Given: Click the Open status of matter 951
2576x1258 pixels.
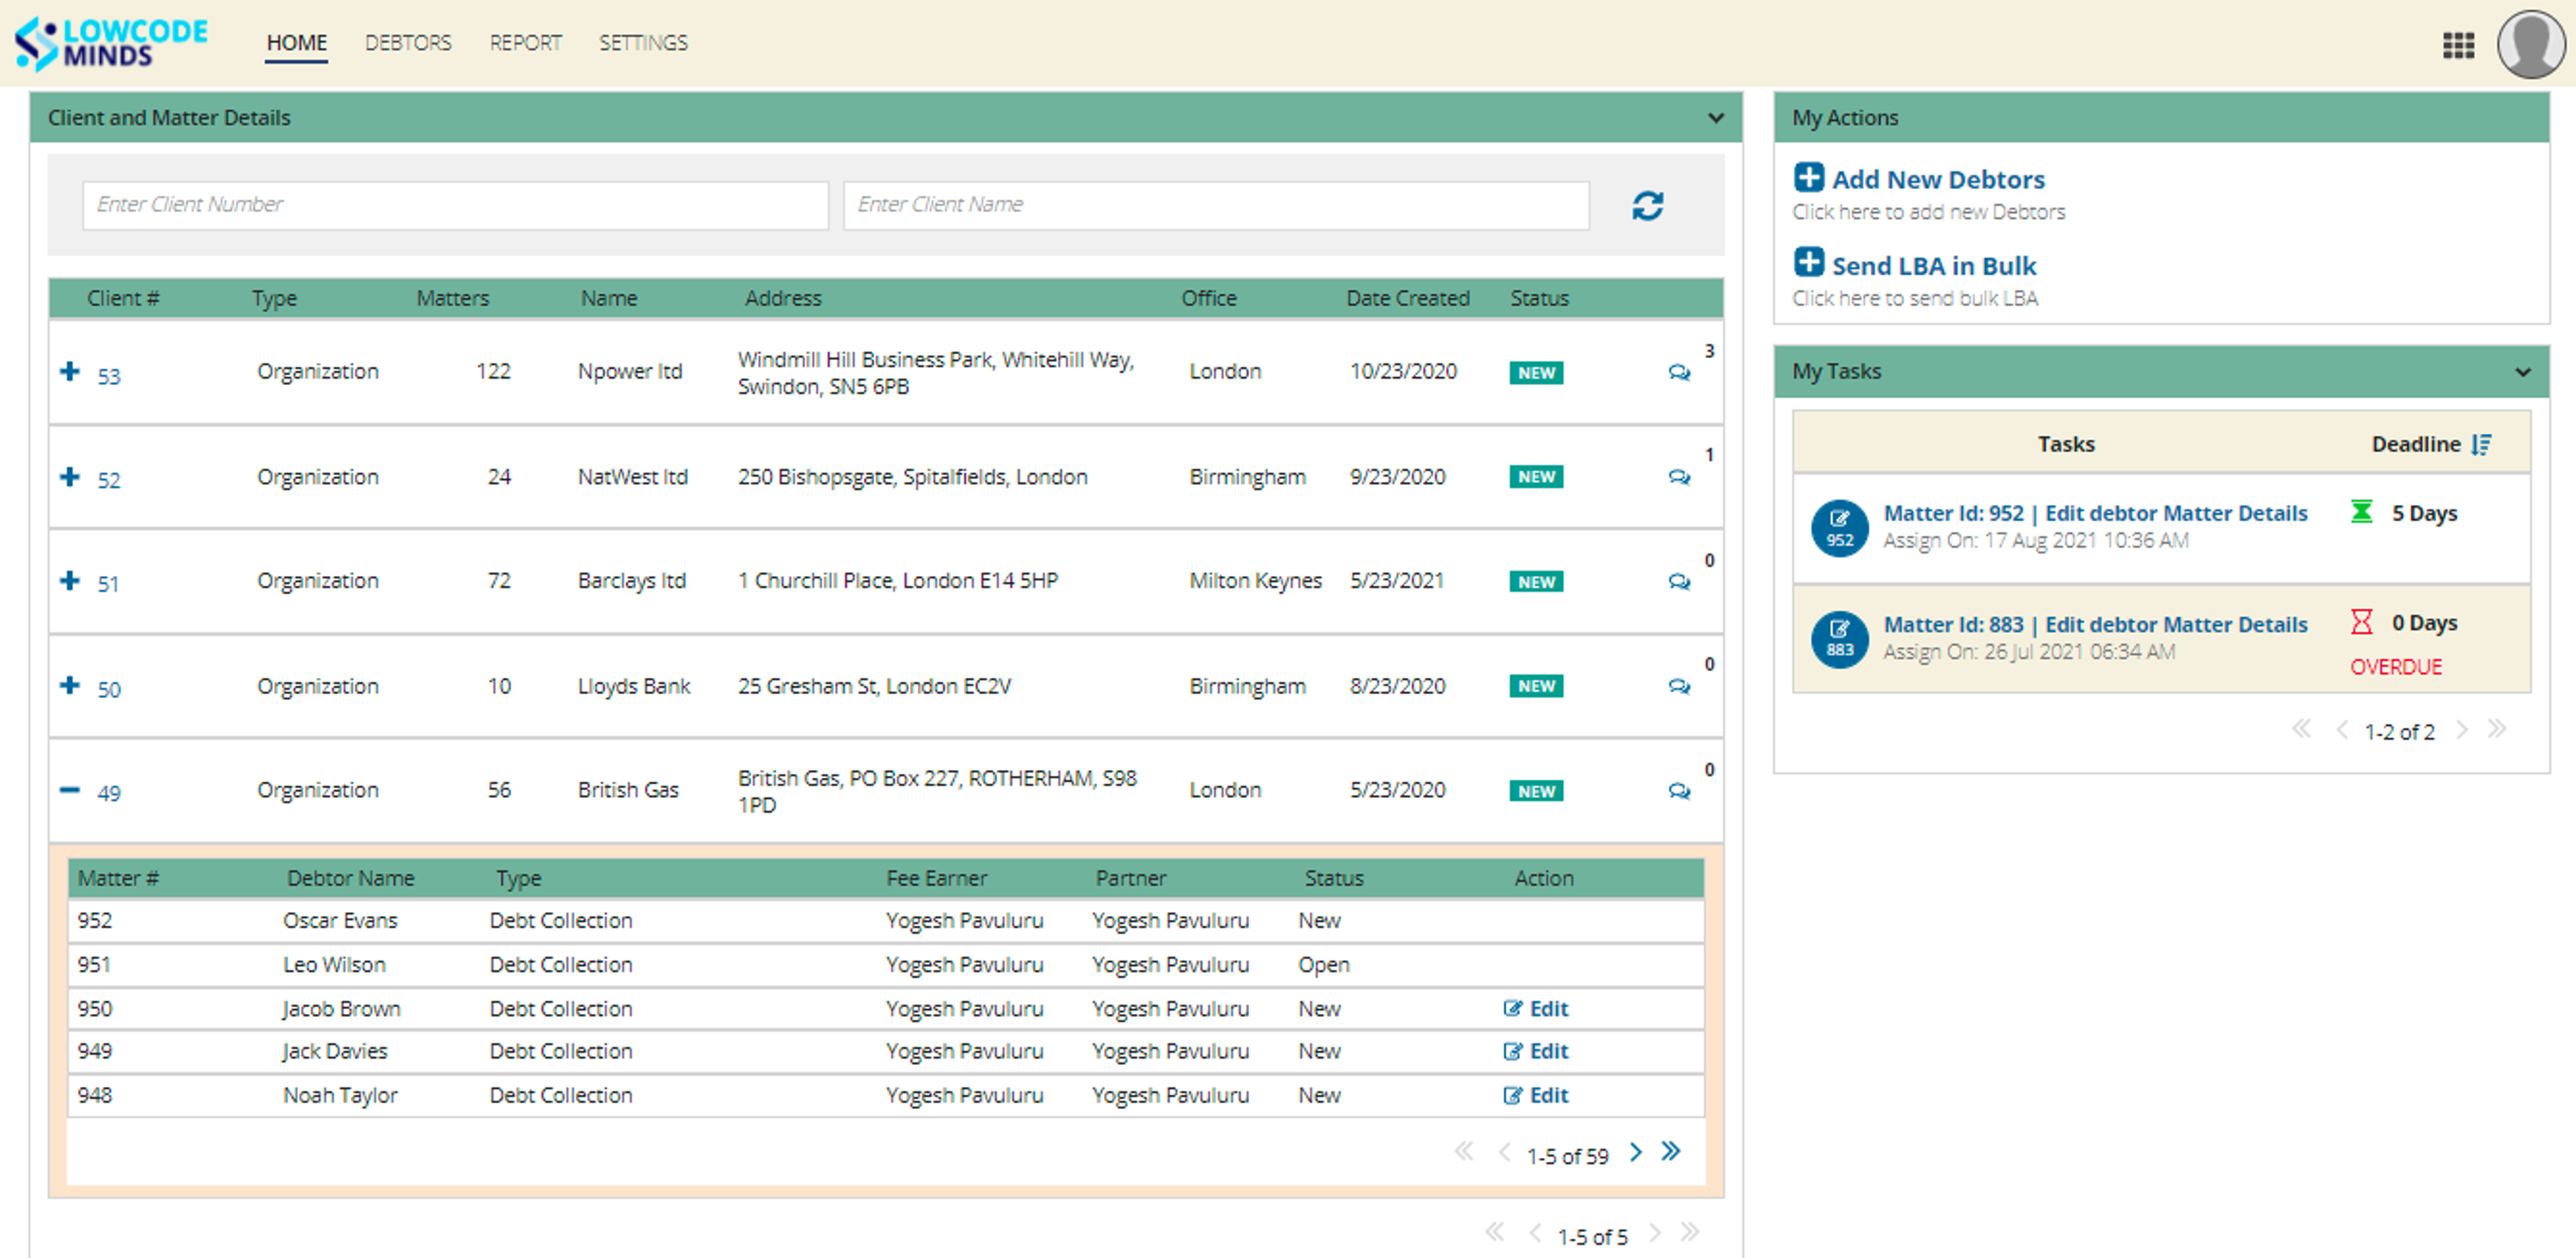Looking at the screenshot, I should [1324, 965].
